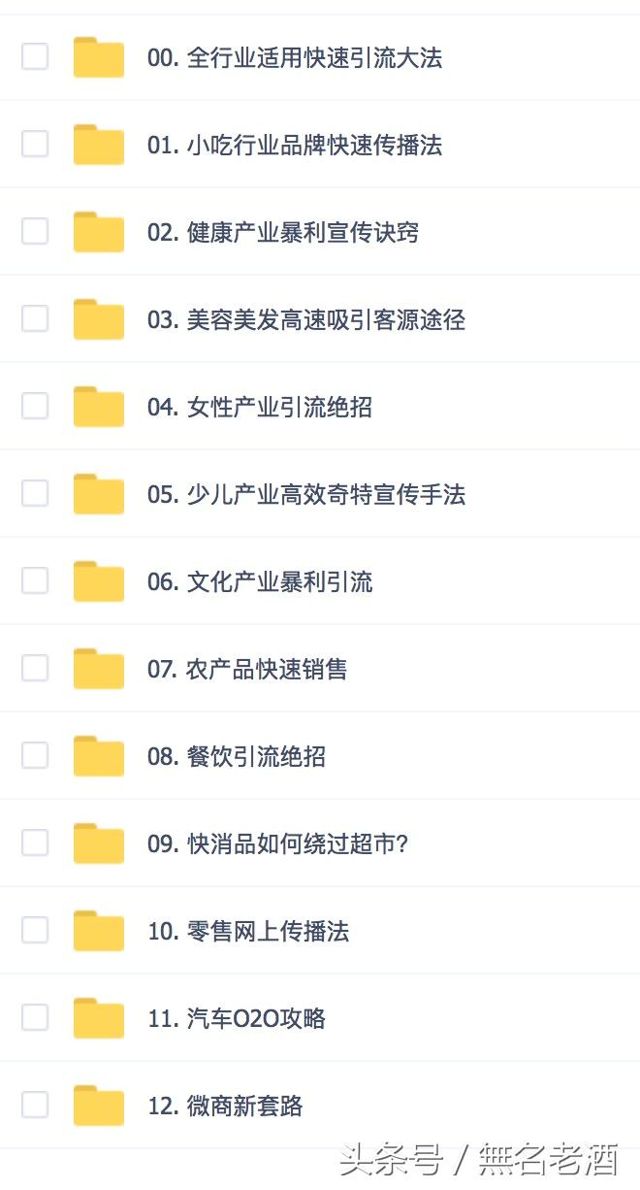
Task: Open folder name 01. 小吃行业品牌快速传播法
Action: 295,146
